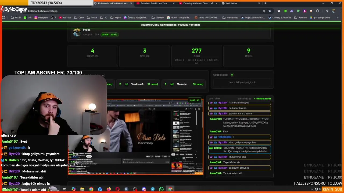Unmute stream with sesi ac button

[x=195, y=100]
